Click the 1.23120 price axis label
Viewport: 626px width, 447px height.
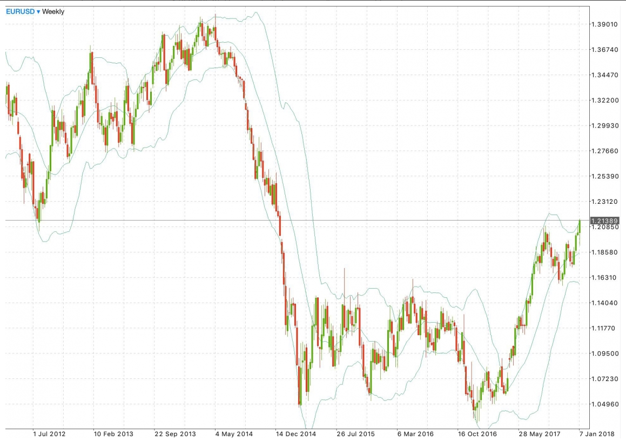pyautogui.click(x=604, y=201)
